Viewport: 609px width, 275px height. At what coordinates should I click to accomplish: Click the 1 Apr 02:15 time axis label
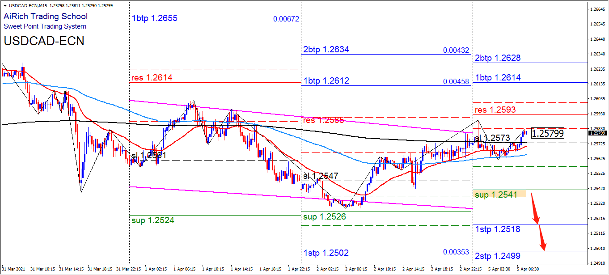pyautogui.click(x=157, y=270)
